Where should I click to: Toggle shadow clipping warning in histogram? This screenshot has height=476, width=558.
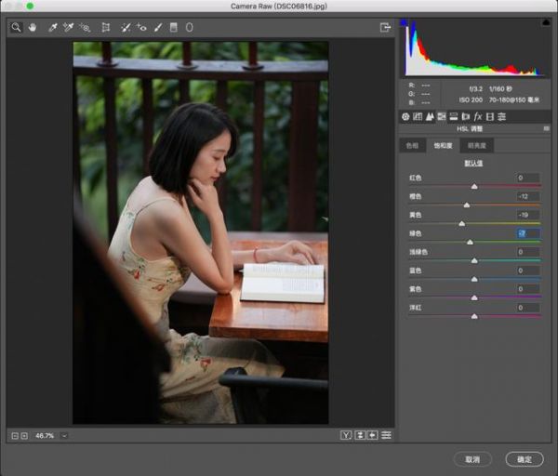click(x=404, y=22)
